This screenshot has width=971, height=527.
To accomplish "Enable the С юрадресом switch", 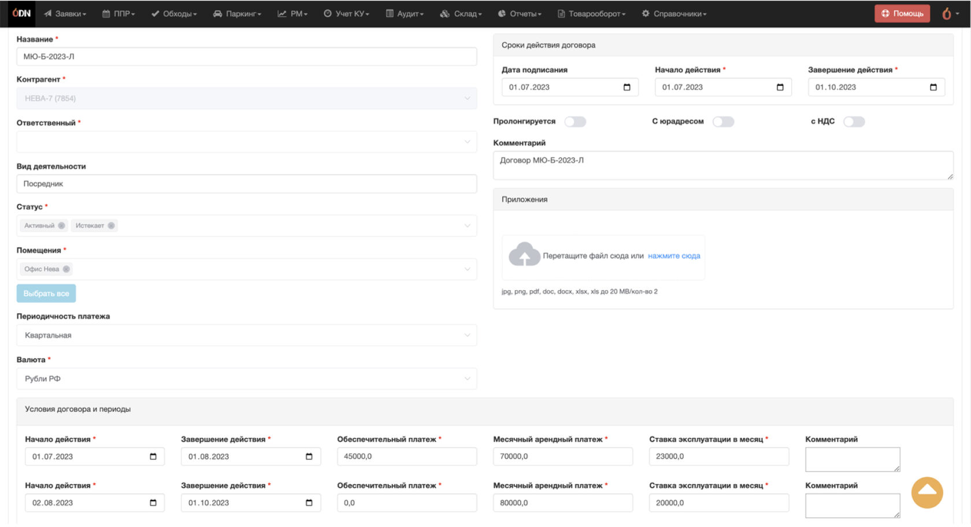I will point(723,121).
